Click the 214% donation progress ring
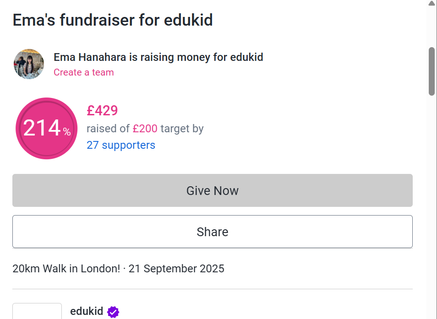 [46, 128]
